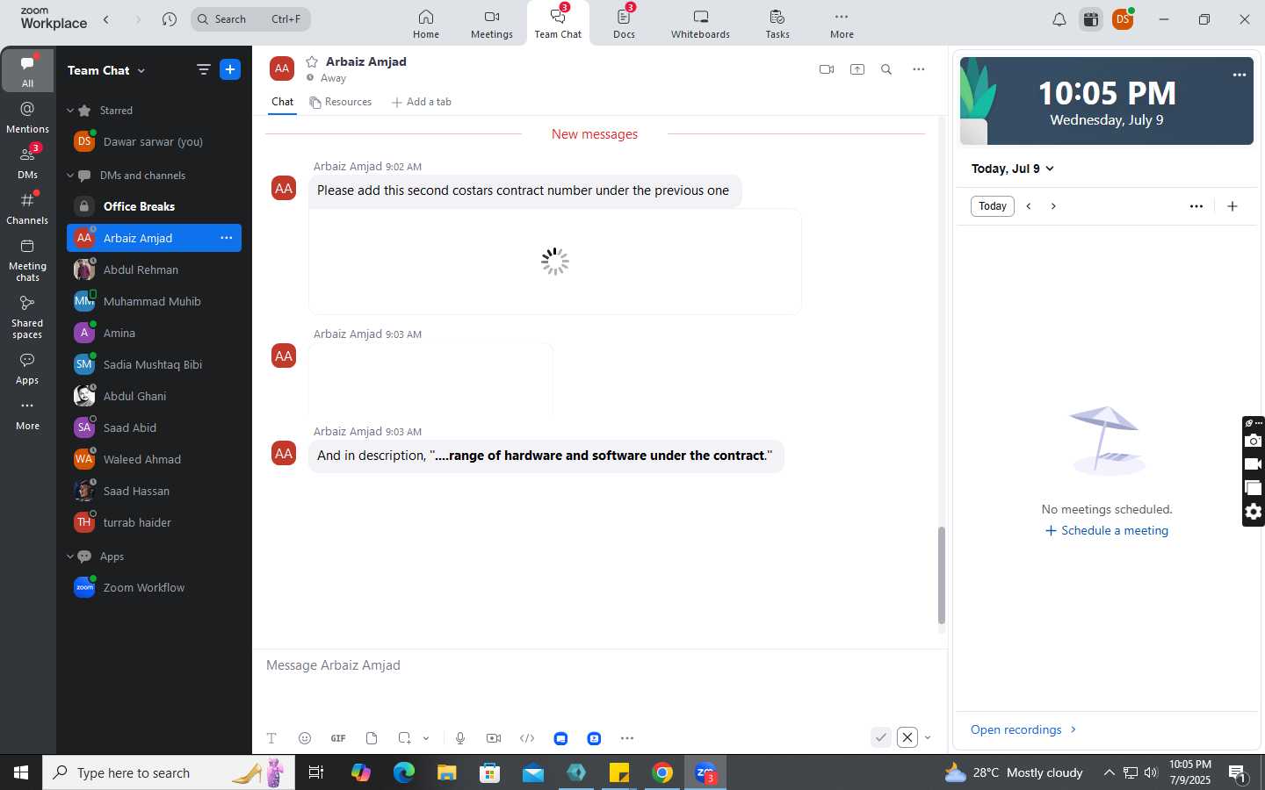Open Muhammad Muhib chat

(154, 301)
